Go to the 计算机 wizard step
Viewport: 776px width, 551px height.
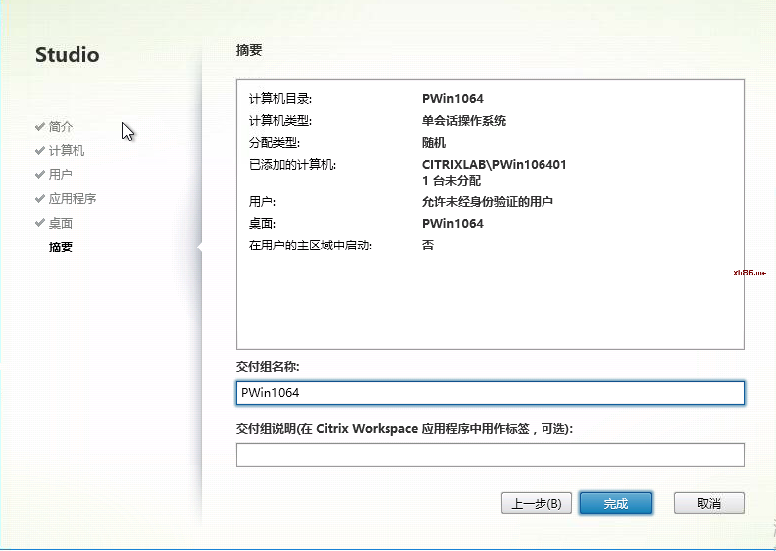(x=66, y=151)
